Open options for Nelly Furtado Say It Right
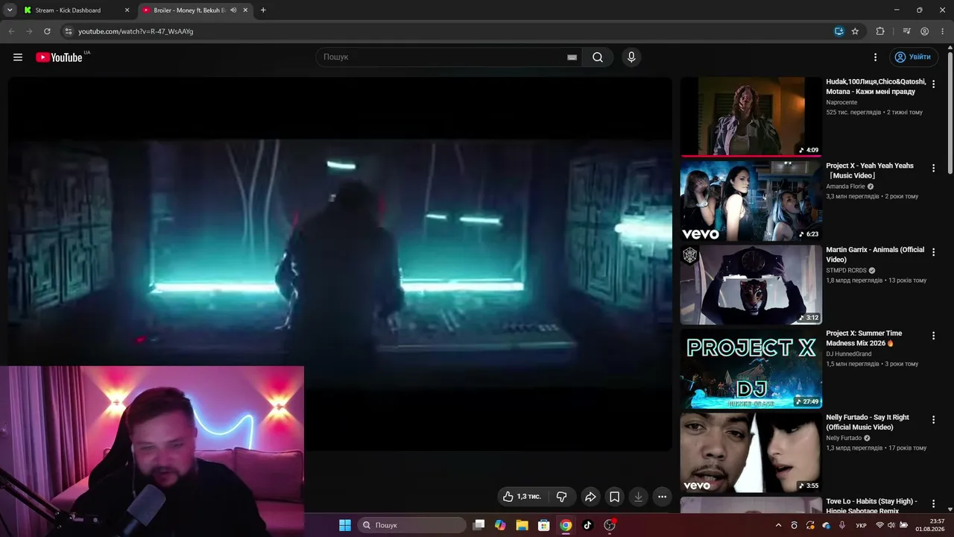This screenshot has width=954, height=537. 933,420
